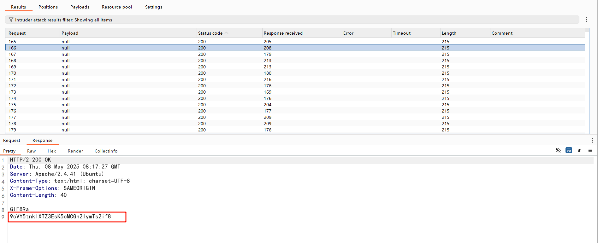This screenshot has height=243, width=598.
Task: Toggle the line wrap icon
Action: click(569, 150)
